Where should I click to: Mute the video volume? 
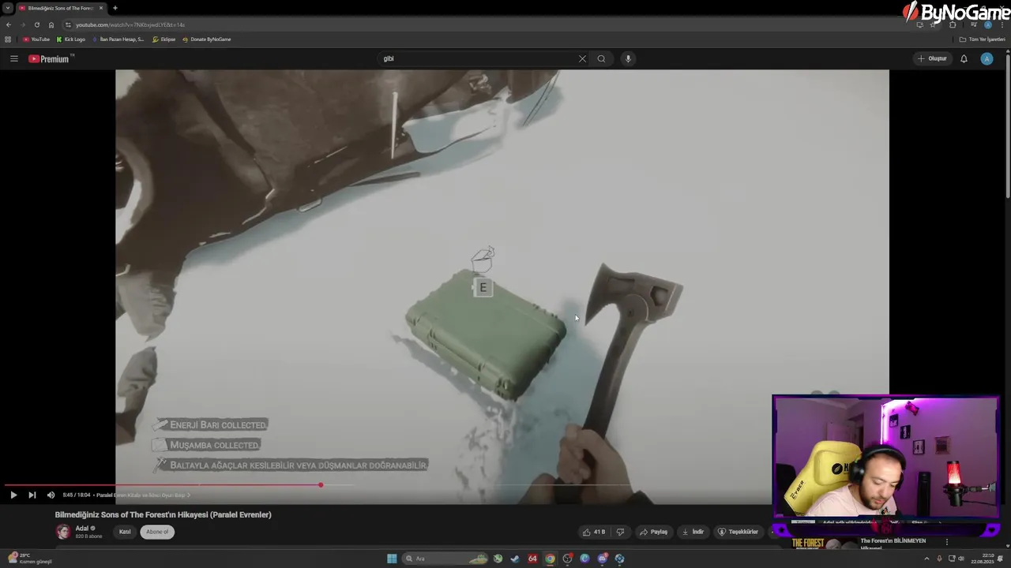(x=51, y=495)
